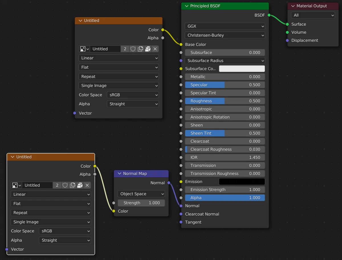Viewport: 342px width, 260px height.
Task: Click the Specular Tint field
Action: 225,93
